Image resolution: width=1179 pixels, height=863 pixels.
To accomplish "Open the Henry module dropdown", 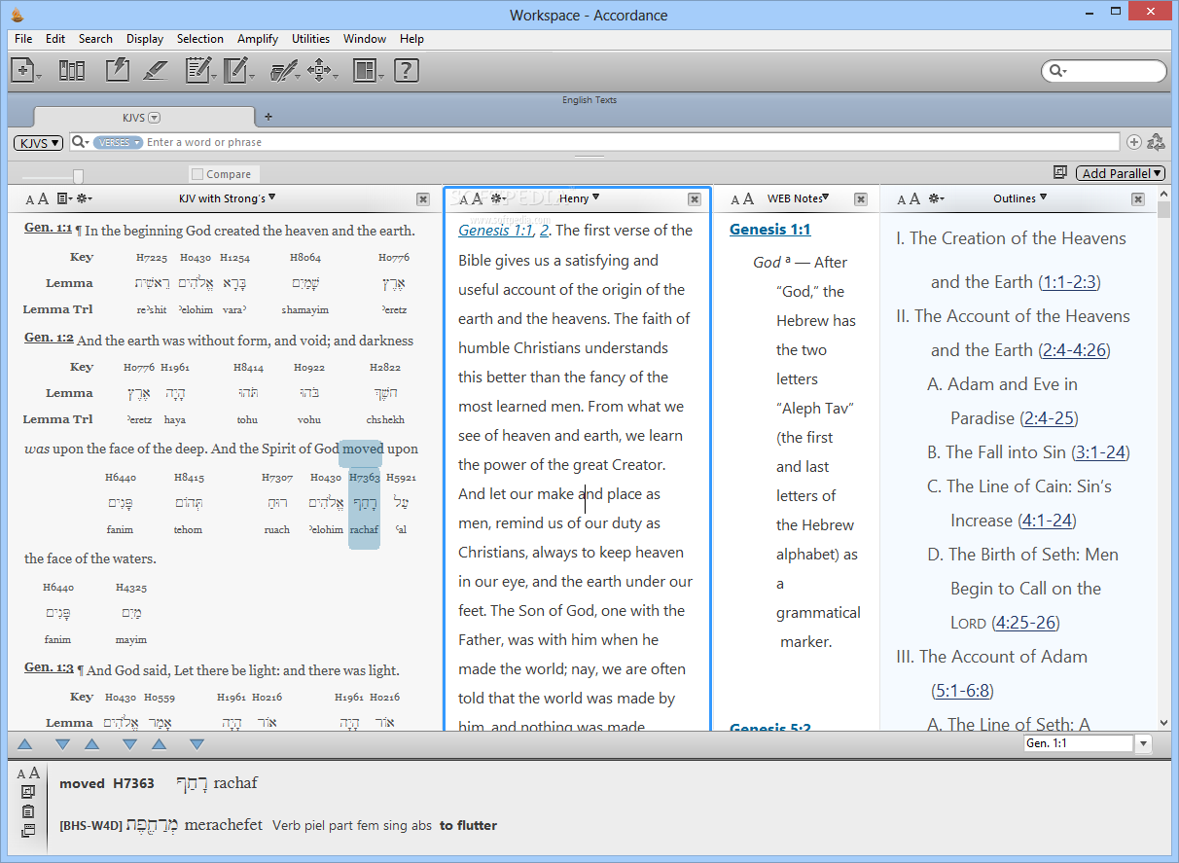I will tap(580, 198).
